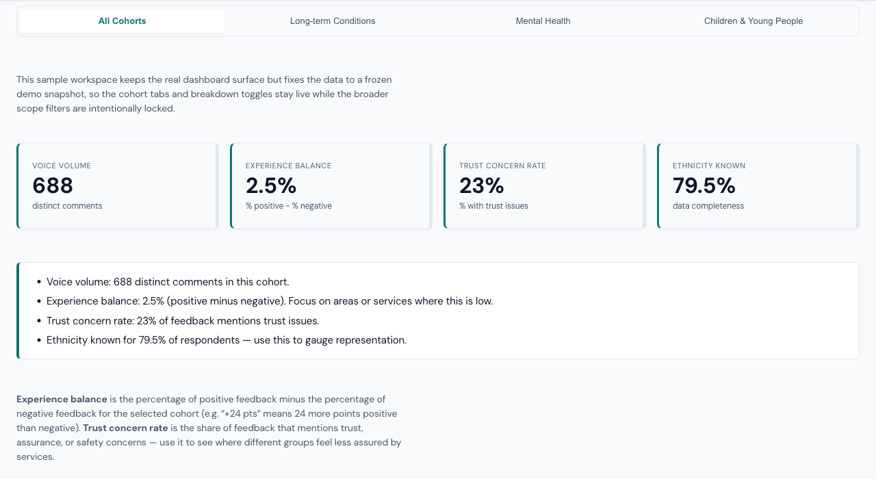
Task: Click the frozen demo snapshot description text
Action: pos(204,94)
